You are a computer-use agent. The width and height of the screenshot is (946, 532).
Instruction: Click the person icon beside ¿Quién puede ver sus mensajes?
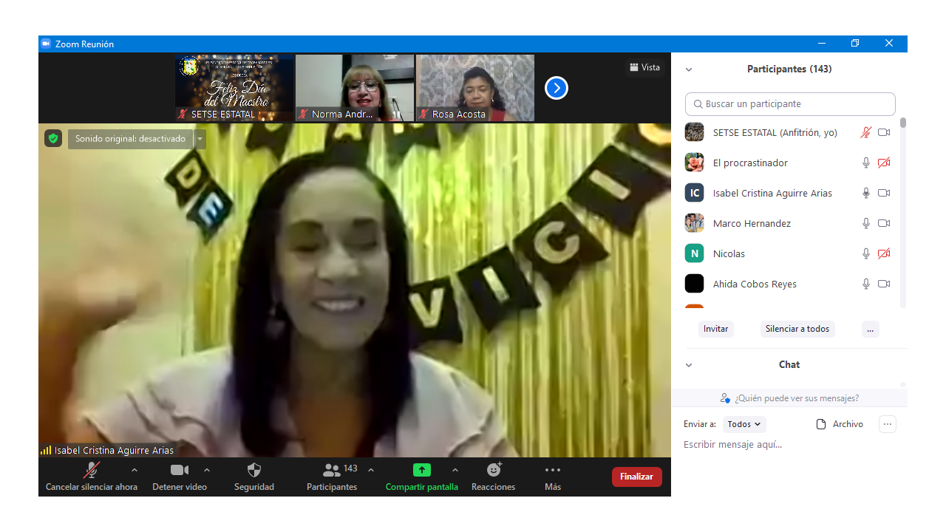[x=726, y=398]
